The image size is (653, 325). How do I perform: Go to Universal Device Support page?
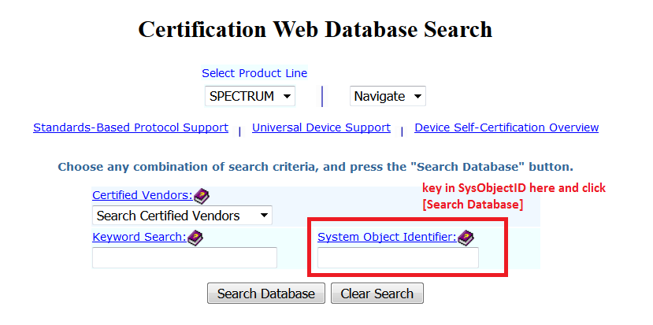point(321,127)
